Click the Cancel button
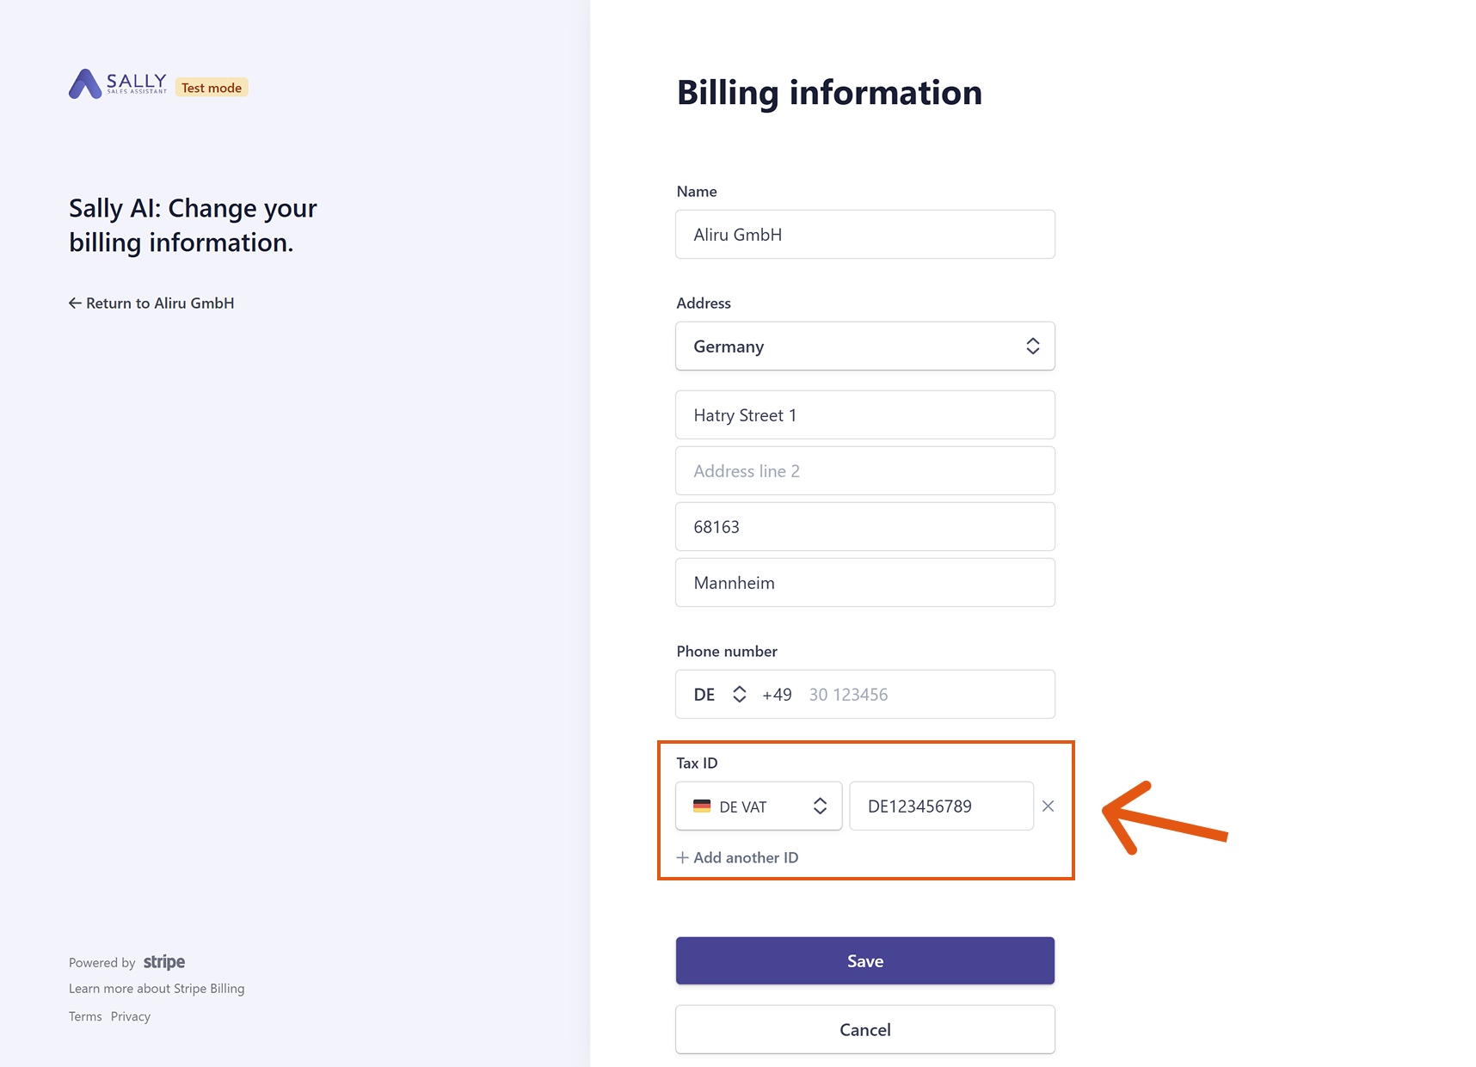Screen dimensions: 1476x1067 point(865,1029)
